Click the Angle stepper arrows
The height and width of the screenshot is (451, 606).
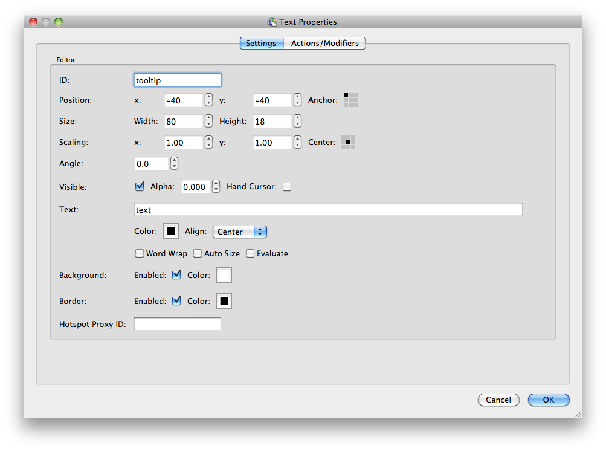pos(175,164)
